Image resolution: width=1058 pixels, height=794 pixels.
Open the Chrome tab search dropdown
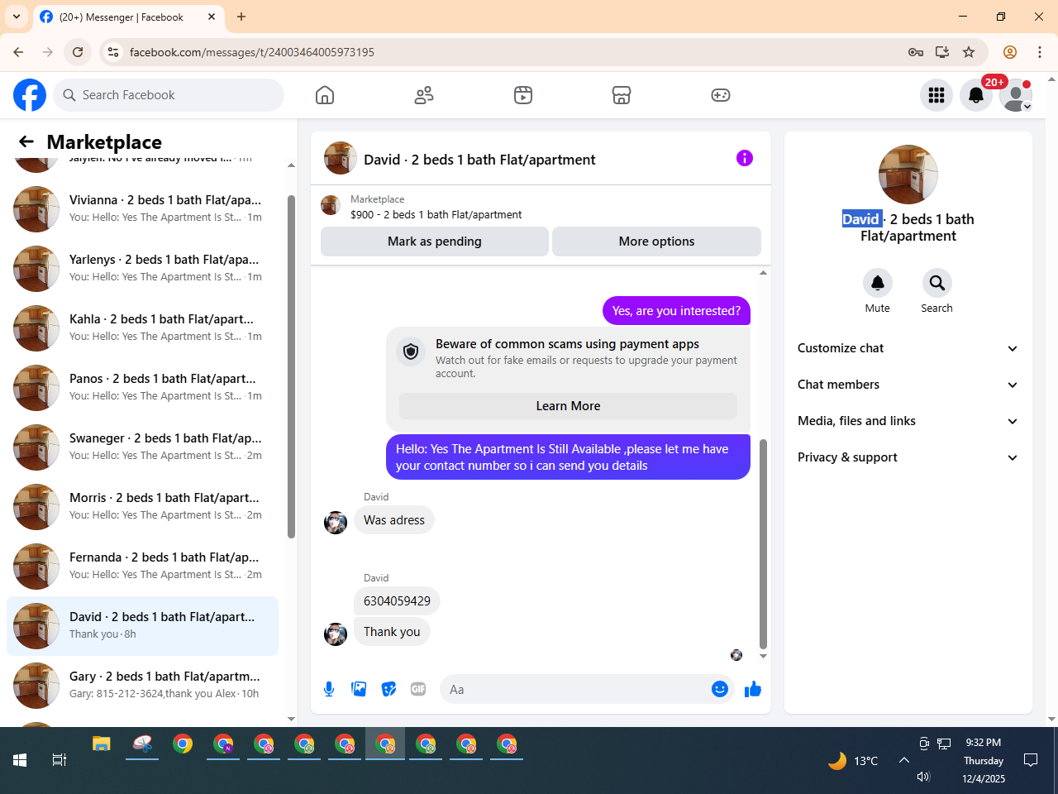(x=17, y=17)
